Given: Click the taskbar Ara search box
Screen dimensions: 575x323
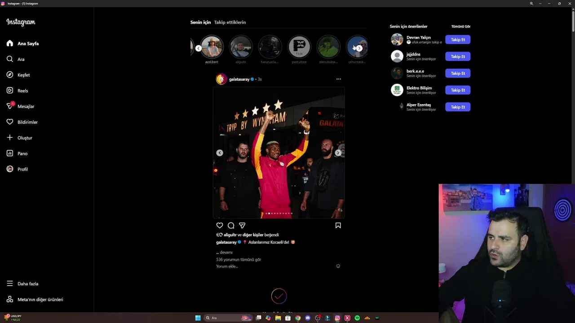Looking at the screenshot, I should 228,318.
